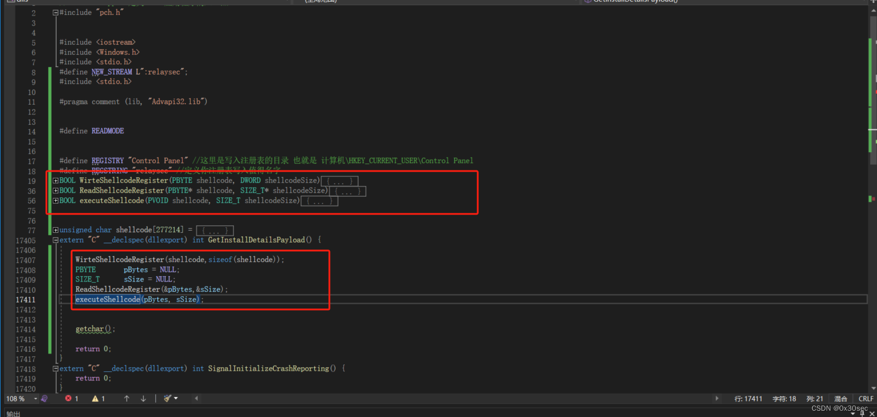Click 'return 0;' on line 17416

(x=93, y=349)
